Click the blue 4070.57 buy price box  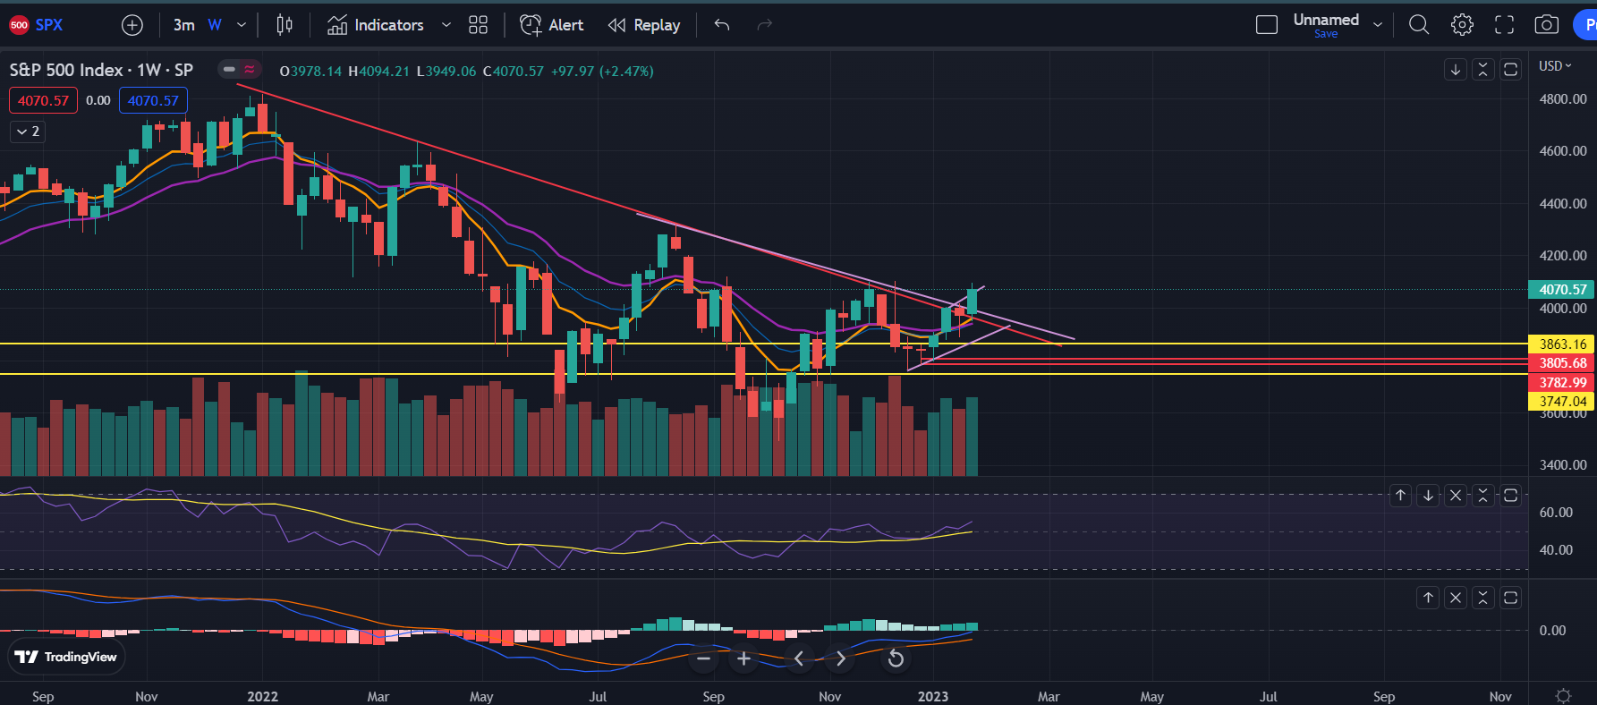coord(153,100)
